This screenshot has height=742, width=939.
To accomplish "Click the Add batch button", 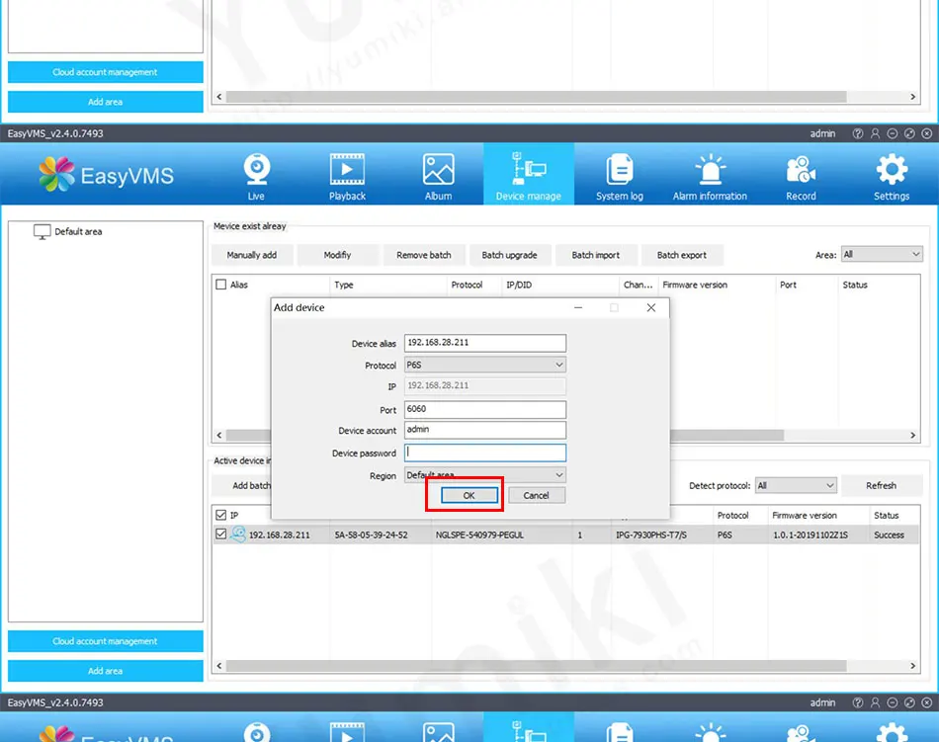I will pyautogui.click(x=242, y=485).
